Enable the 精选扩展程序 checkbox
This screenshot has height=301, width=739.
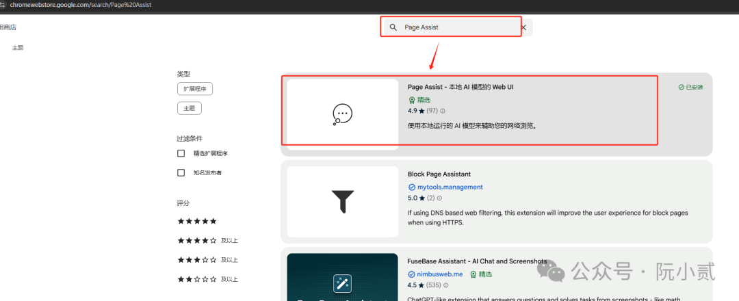(181, 153)
